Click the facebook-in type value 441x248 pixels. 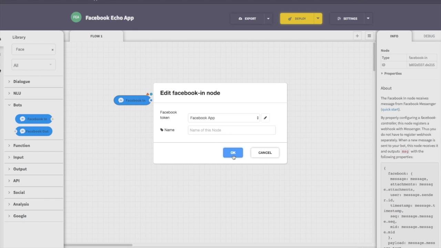(x=418, y=58)
